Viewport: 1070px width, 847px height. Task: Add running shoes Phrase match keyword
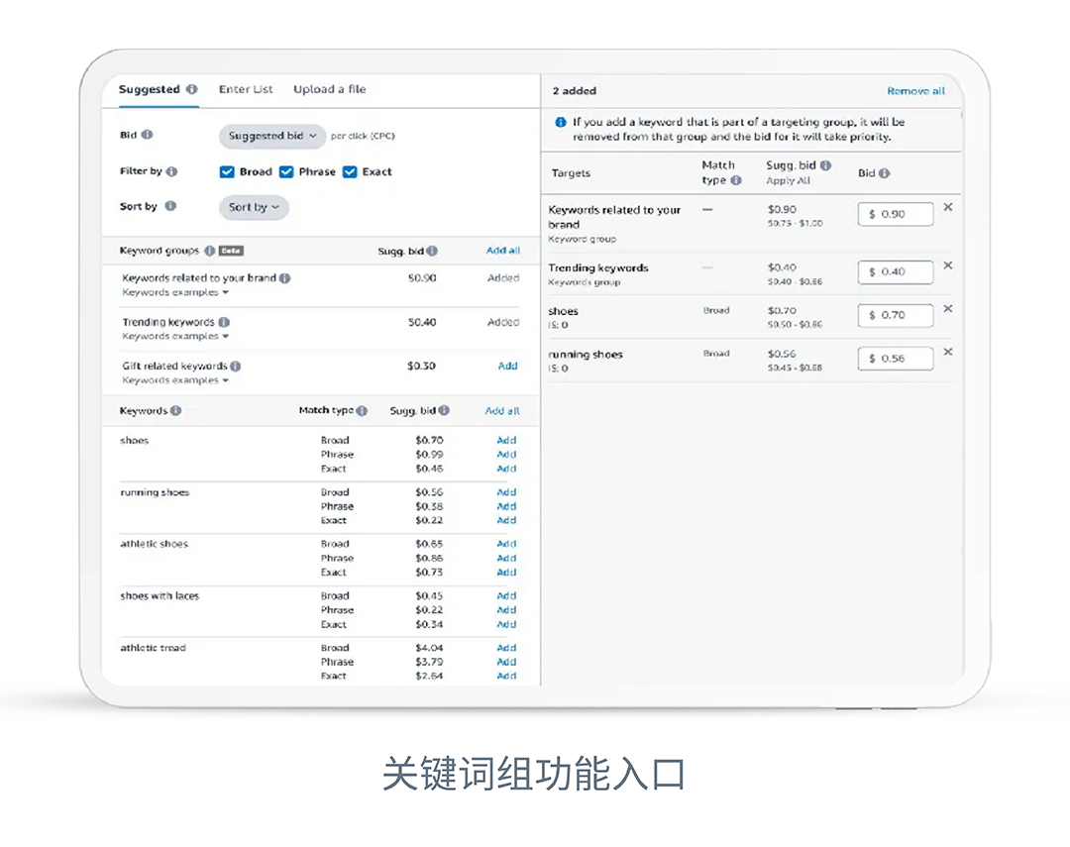pyautogui.click(x=506, y=506)
